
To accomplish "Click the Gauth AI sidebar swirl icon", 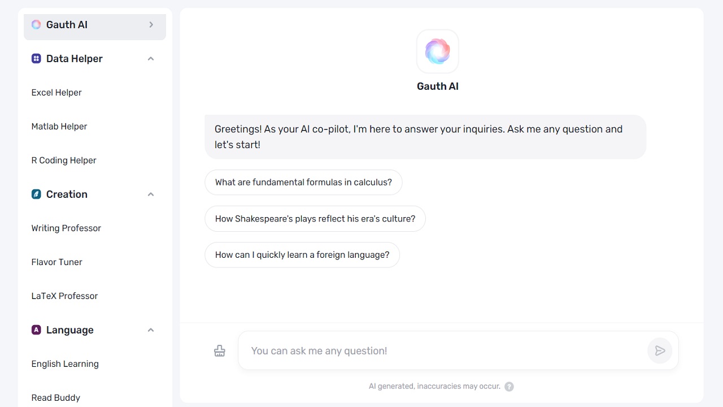I will pos(36,25).
